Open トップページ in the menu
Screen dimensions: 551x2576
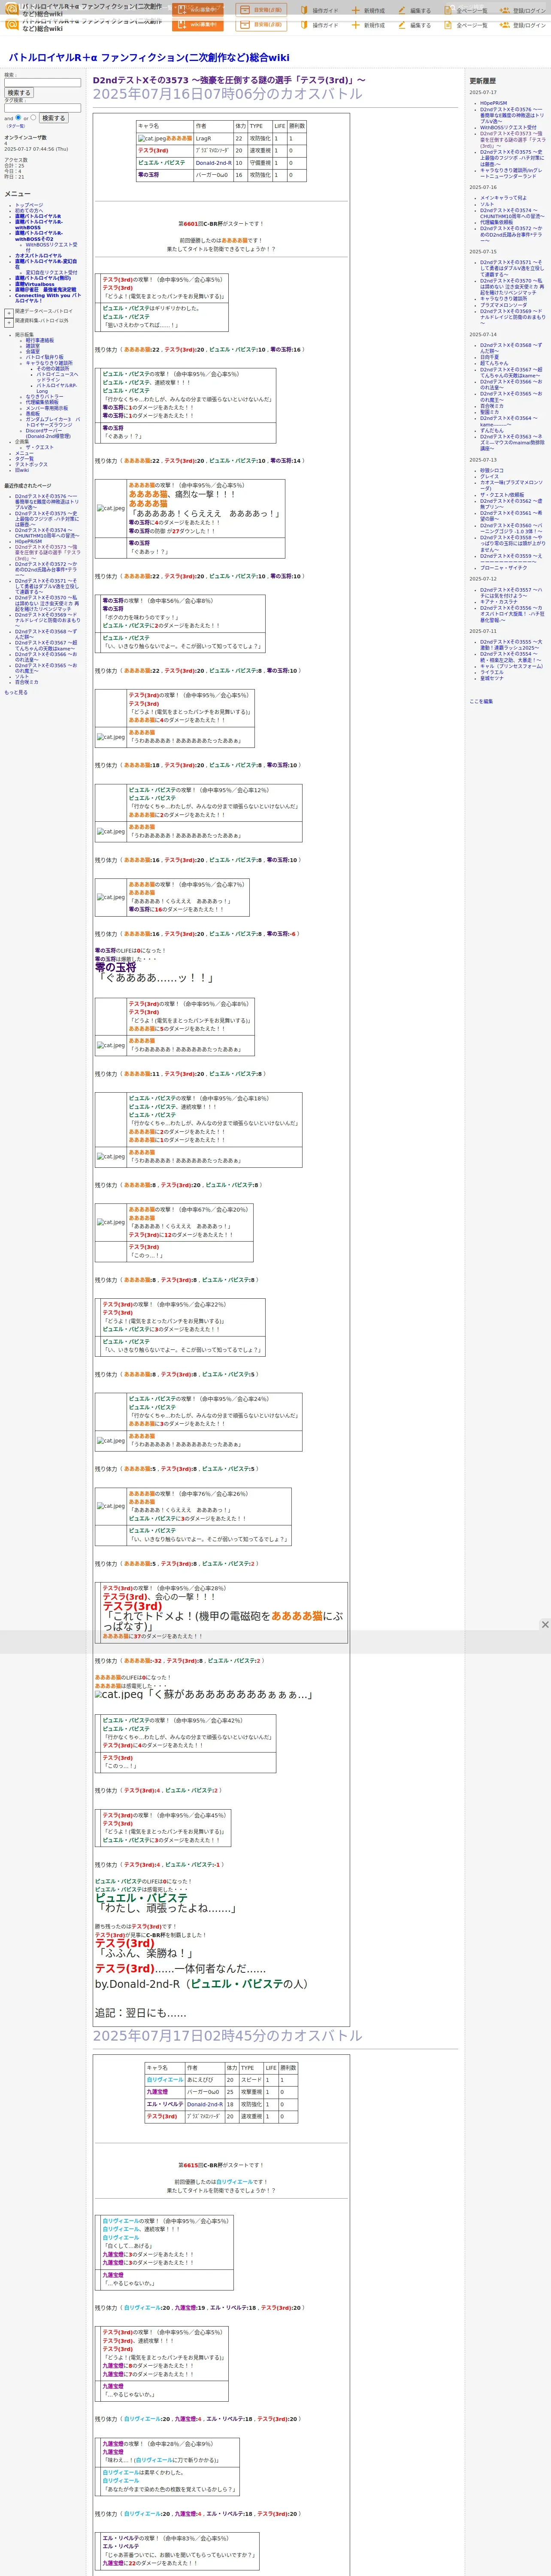[x=29, y=205]
